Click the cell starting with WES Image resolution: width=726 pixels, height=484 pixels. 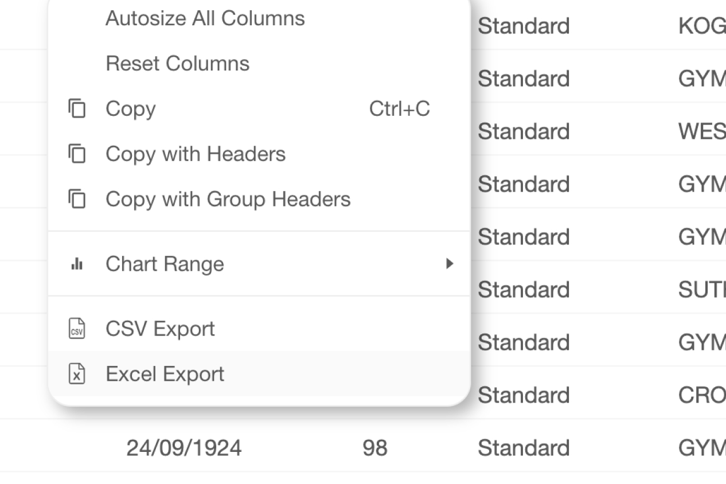point(701,131)
